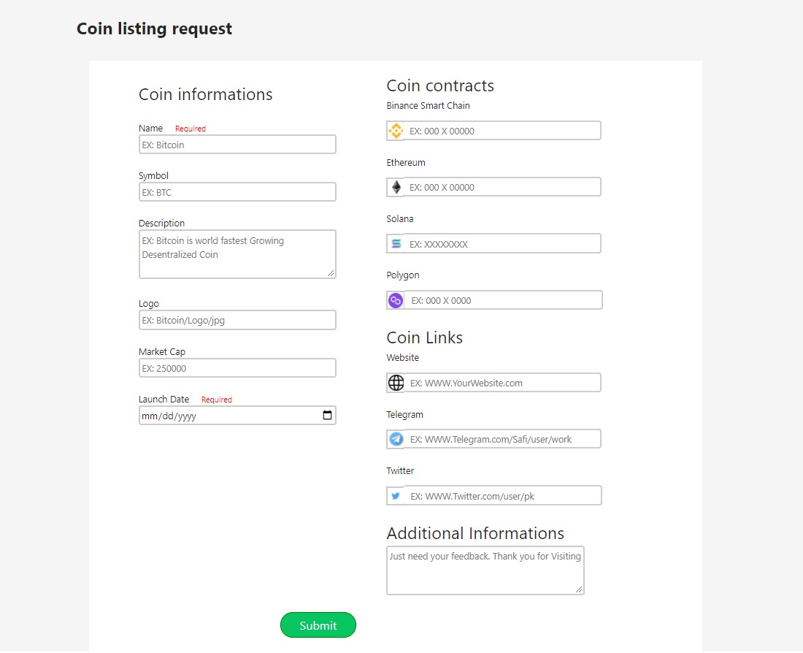
Task: Click the Twitter bird icon in Coin Links
Action: click(x=396, y=495)
